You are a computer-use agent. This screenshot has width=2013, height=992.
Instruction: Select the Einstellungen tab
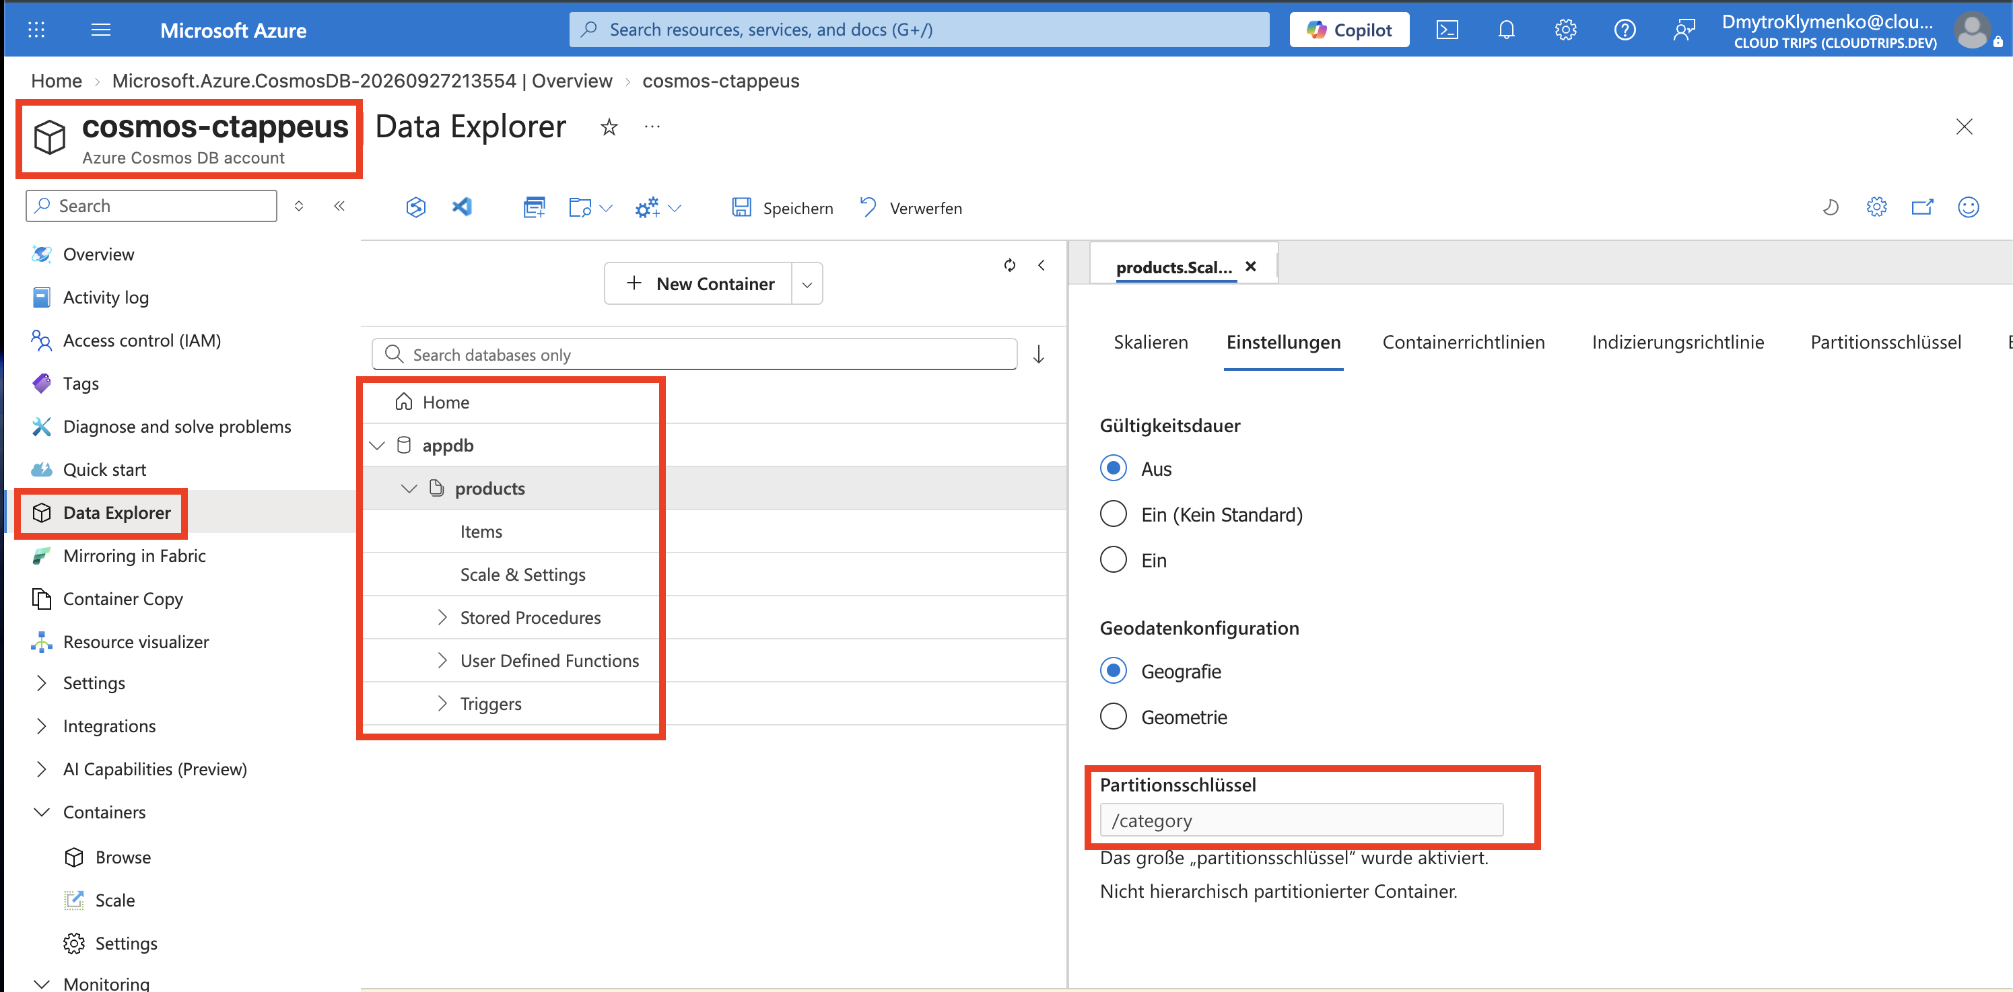pos(1283,342)
